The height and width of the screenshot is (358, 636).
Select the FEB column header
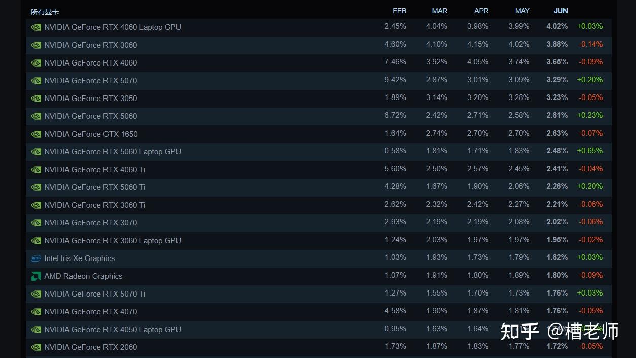399,11
